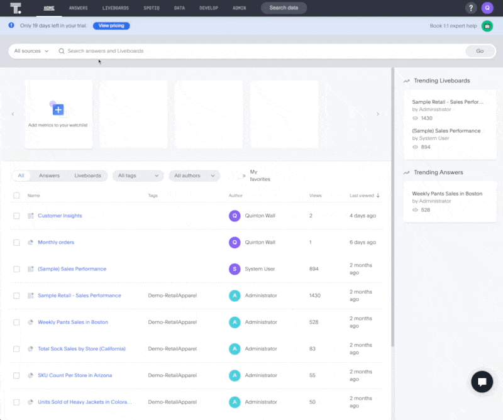Click the View pricing button
Image resolution: width=503 pixels, height=420 pixels.
click(x=111, y=26)
